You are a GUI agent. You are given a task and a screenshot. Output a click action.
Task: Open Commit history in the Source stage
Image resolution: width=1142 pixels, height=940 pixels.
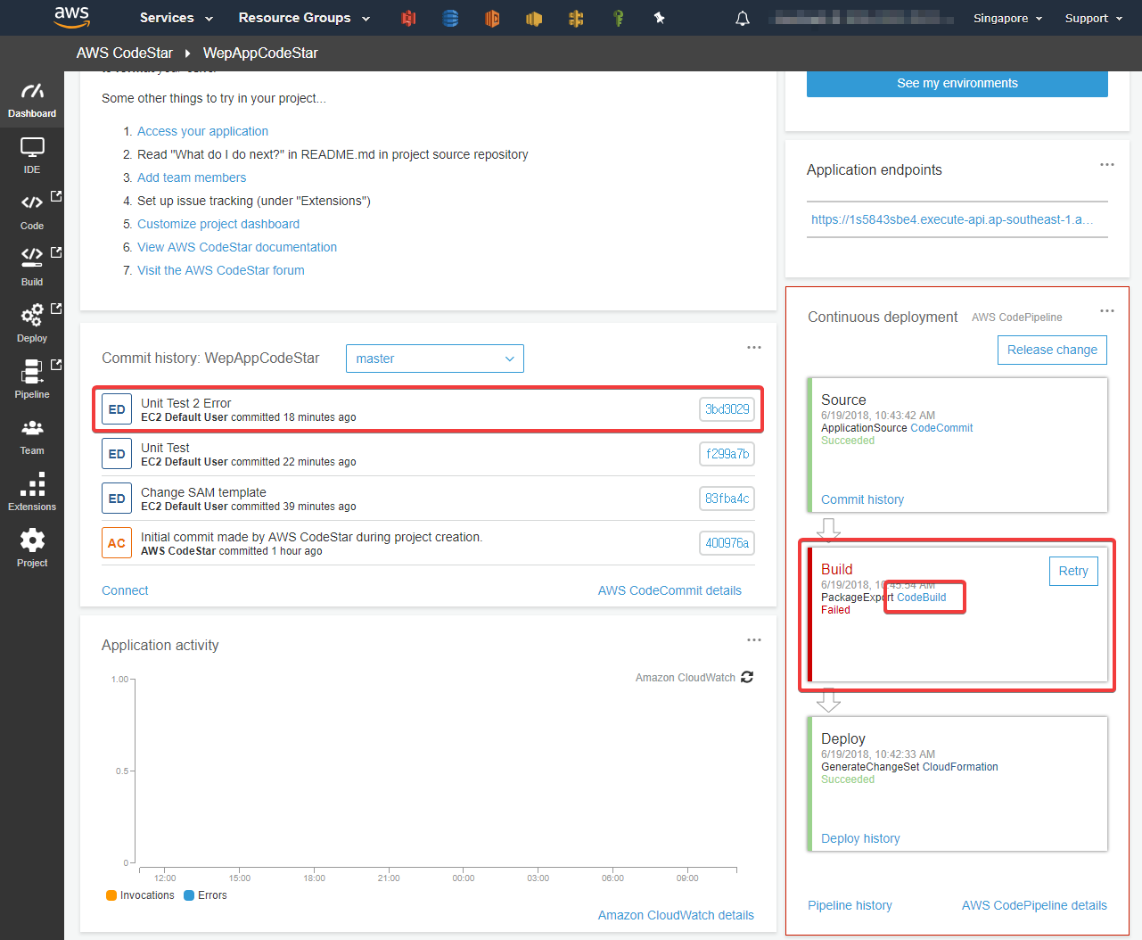click(862, 499)
